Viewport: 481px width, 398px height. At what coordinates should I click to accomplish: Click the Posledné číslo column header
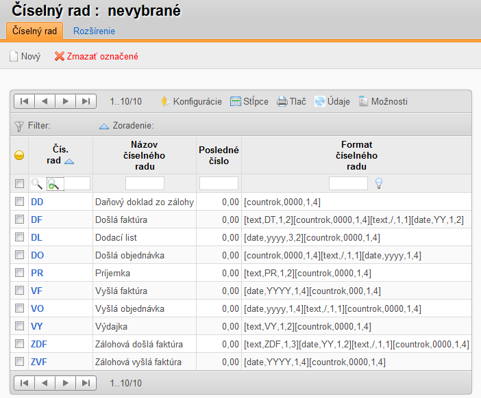(x=219, y=155)
